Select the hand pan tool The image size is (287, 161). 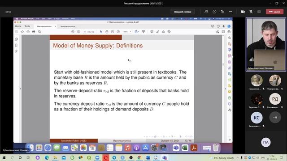[107, 32]
